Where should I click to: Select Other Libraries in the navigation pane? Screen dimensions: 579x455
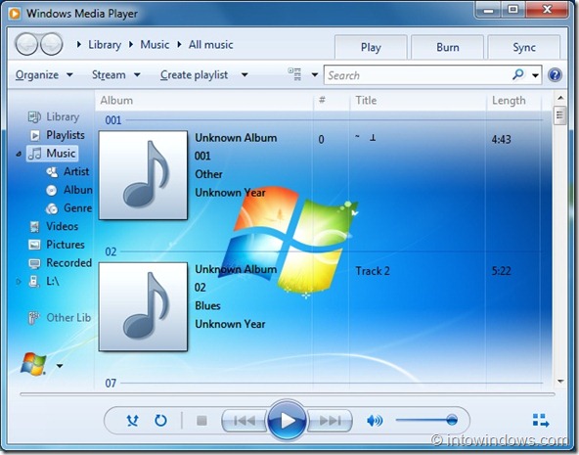pyautogui.click(x=60, y=318)
